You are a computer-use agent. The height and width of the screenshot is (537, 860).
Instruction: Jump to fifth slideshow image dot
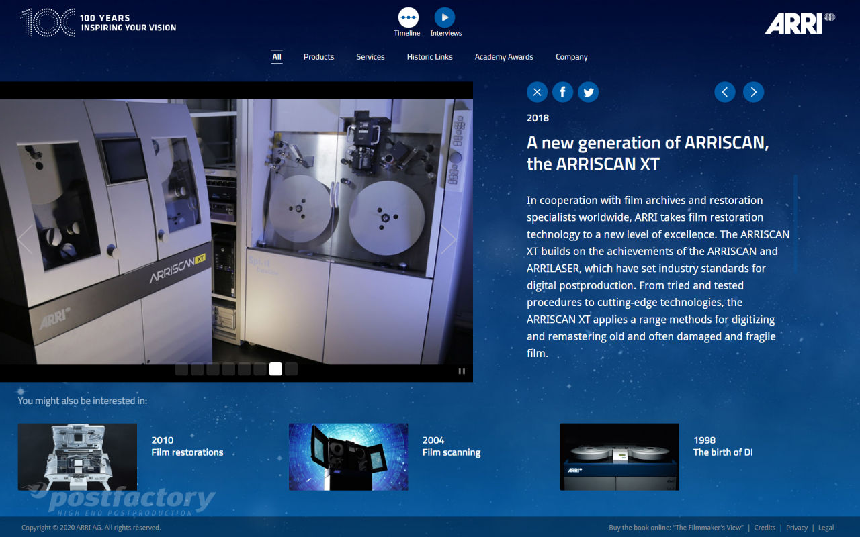coord(244,369)
